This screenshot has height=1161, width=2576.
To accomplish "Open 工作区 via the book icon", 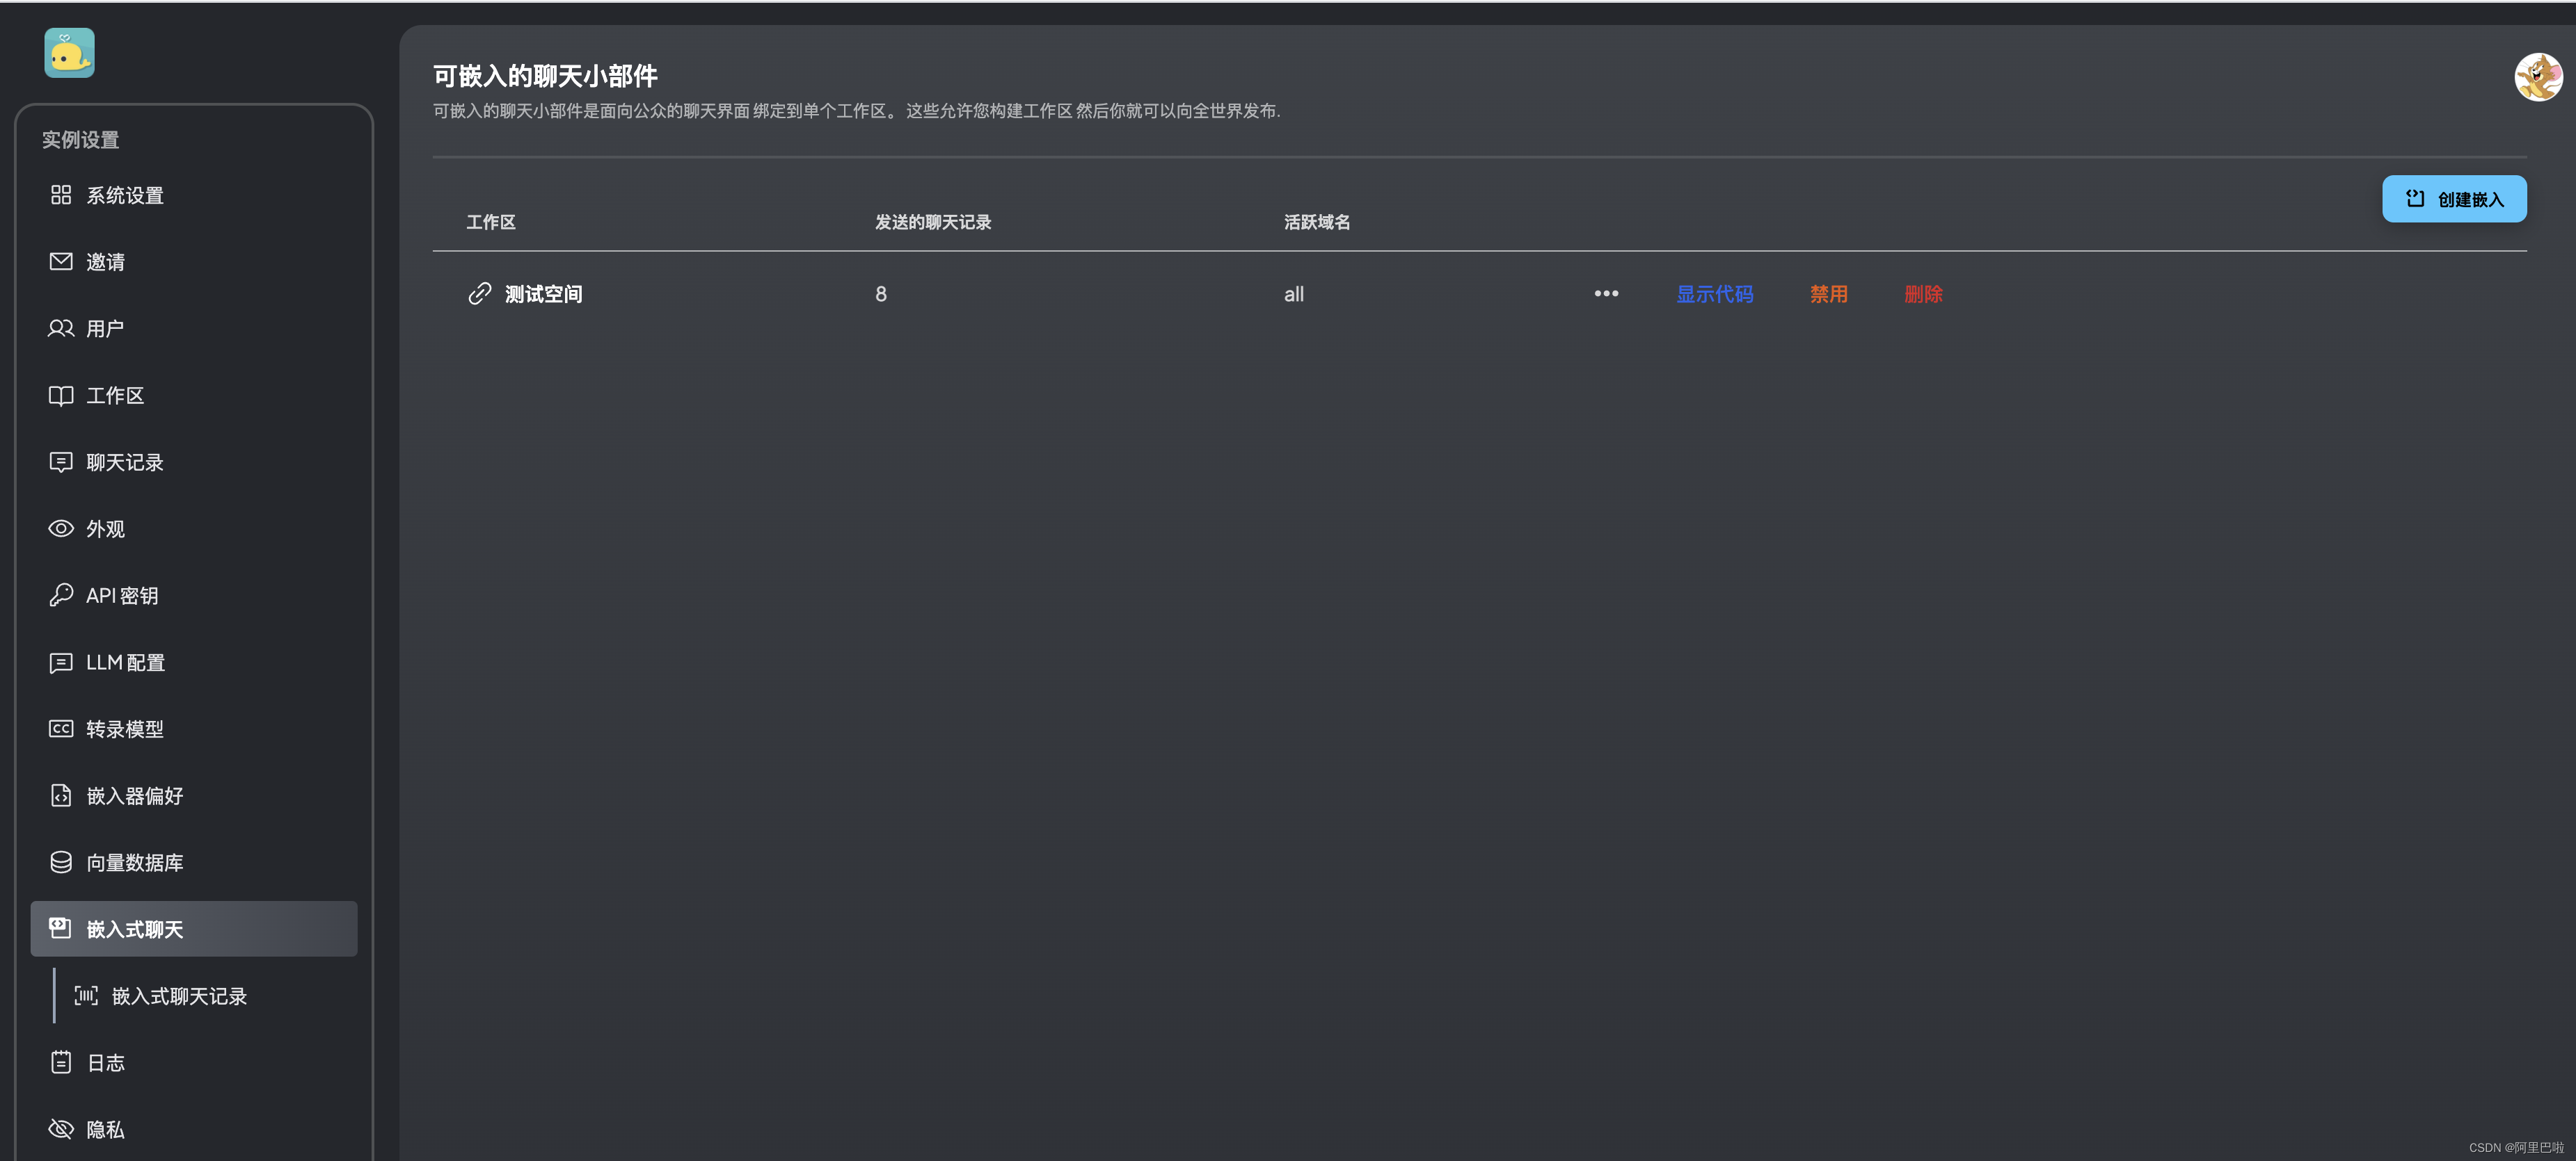I will 61,395.
